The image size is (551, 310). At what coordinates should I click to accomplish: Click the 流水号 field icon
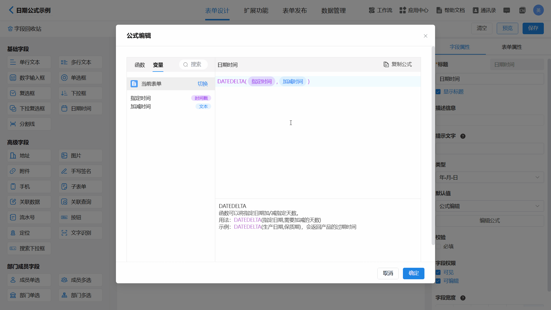tap(13, 217)
